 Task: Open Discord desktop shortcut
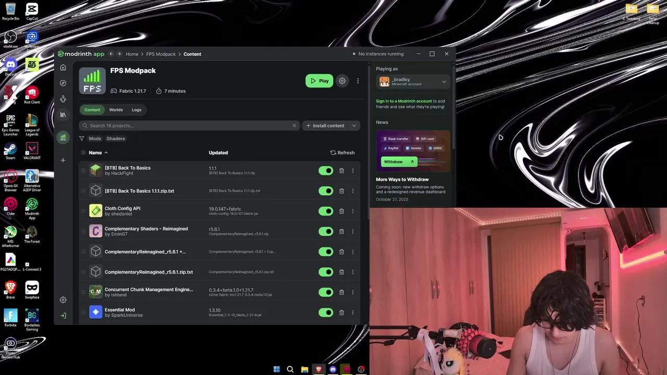point(10,68)
